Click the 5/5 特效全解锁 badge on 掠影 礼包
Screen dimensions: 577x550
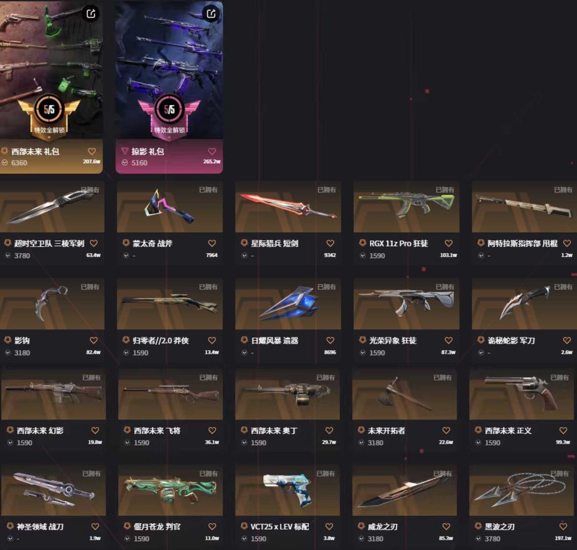(169, 115)
